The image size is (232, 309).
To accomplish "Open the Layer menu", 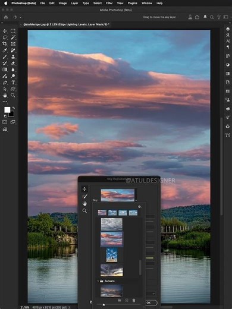I will [x=74, y=3].
